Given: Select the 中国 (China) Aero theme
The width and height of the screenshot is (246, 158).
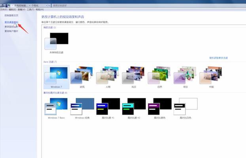Looking at the screenshot, I should click(x=211, y=77).
